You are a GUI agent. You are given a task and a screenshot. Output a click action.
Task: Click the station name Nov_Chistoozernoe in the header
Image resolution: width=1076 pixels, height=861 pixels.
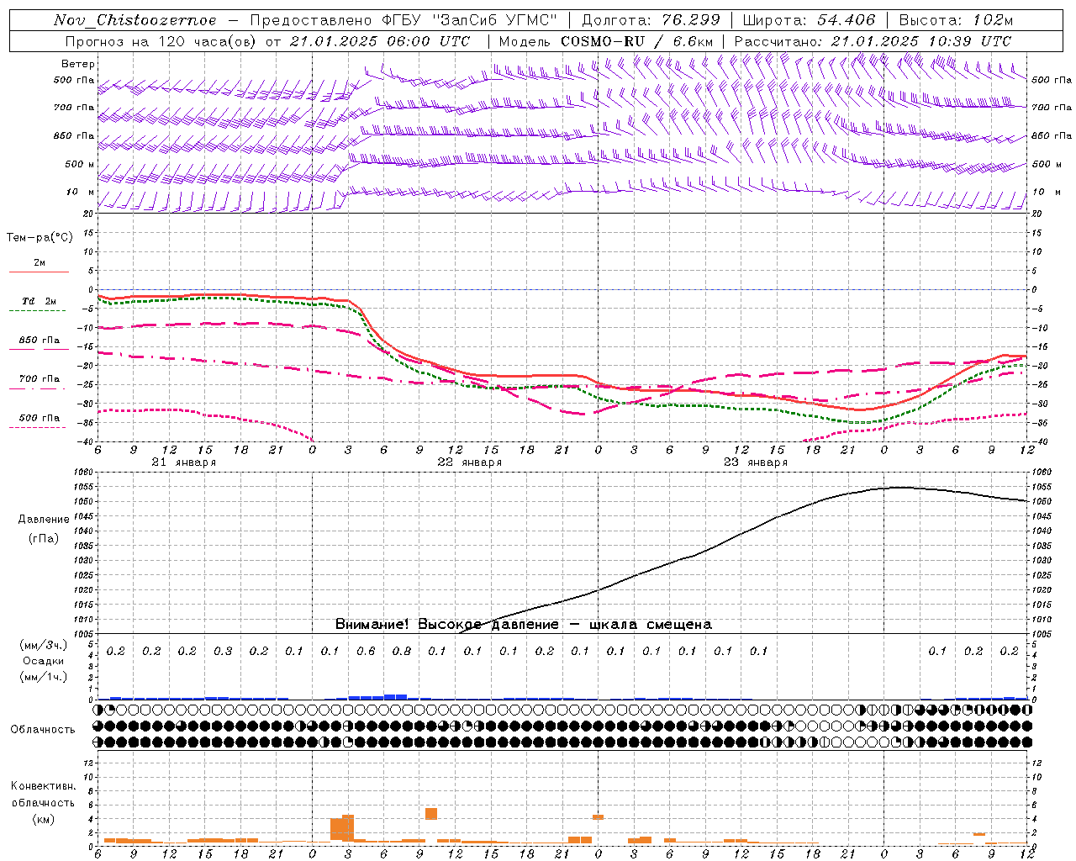[x=135, y=20]
